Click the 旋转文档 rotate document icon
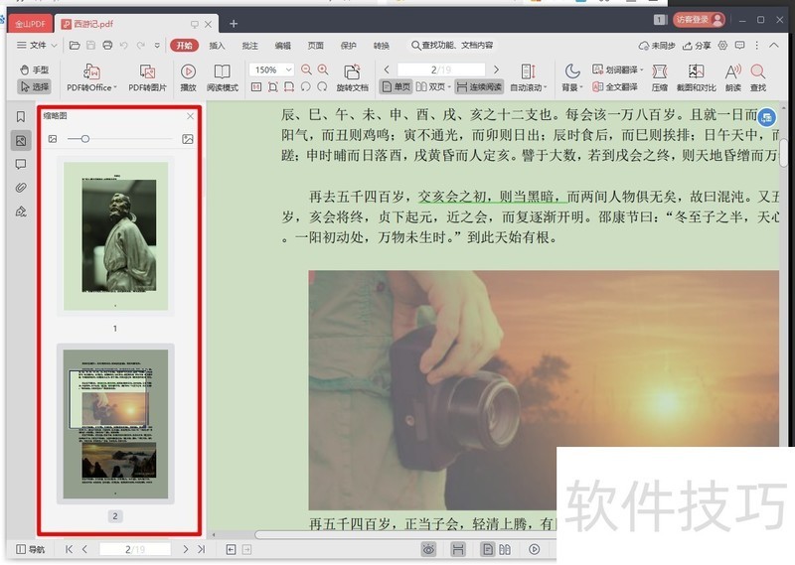The width and height of the screenshot is (795, 565). (351, 77)
